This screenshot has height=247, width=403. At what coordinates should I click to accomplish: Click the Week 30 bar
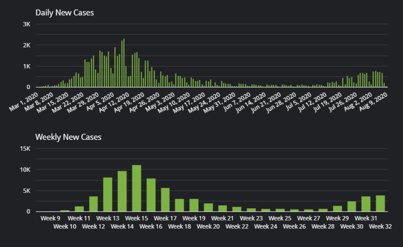pos(352,207)
